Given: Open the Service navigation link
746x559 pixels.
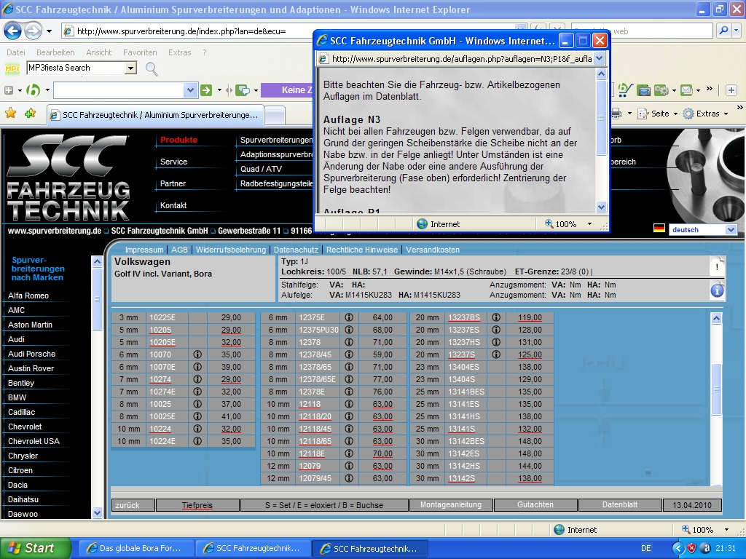Looking at the screenshot, I should (x=173, y=162).
